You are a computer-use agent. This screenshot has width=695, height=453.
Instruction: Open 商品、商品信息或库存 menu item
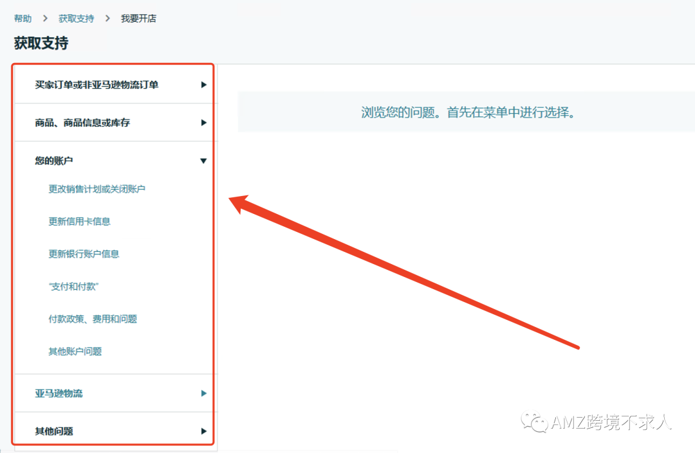click(82, 123)
